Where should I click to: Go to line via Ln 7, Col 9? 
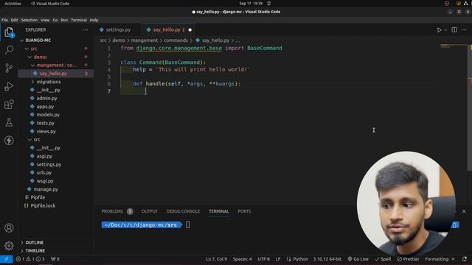216,259
